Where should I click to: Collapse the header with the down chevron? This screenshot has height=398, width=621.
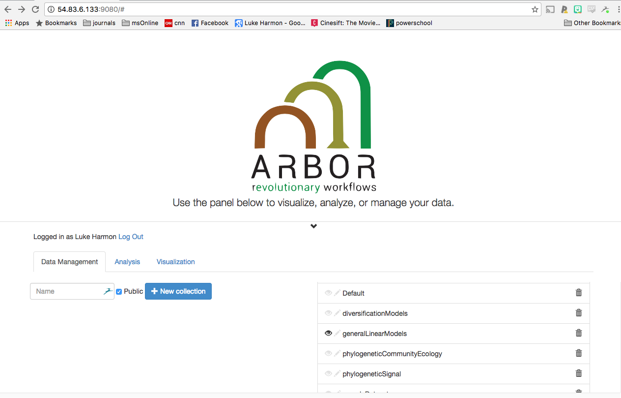[x=314, y=226]
